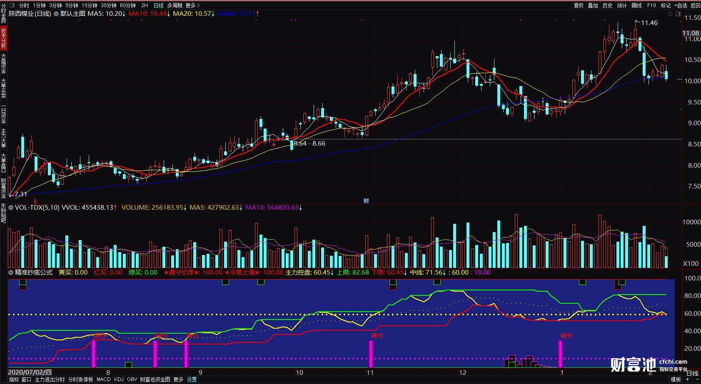Click the 8.64 - 8.66 price annotation
Image resolution: width=701 pixels, height=384 pixels.
coord(309,144)
